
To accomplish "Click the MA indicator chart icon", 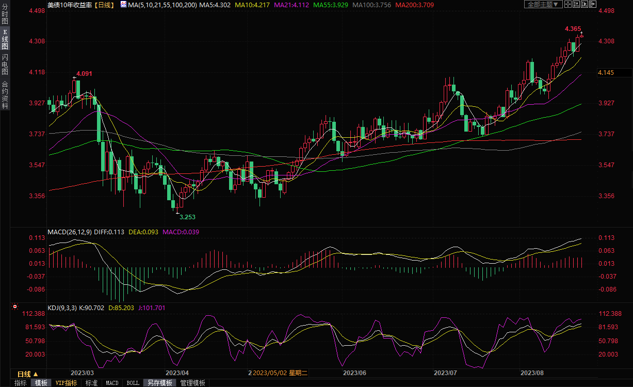I will pyautogui.click(x=123, y=5).
